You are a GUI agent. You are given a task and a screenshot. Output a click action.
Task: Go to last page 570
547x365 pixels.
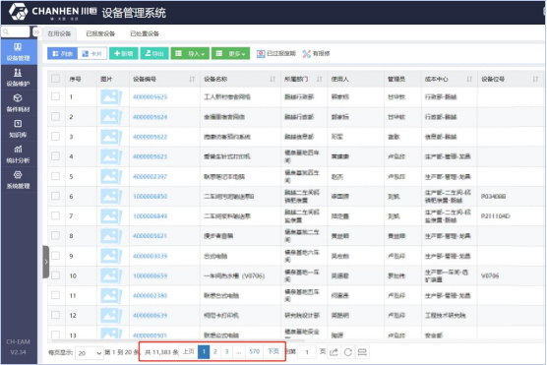254,352
